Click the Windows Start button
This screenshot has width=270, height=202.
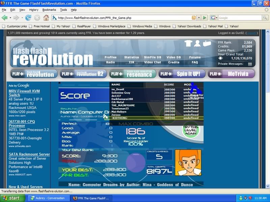(10, 198)
